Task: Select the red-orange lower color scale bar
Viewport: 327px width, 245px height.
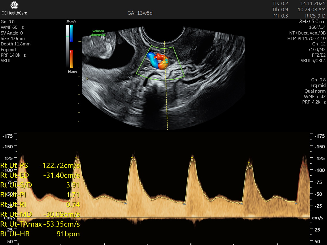Action: tap(71, 59)
